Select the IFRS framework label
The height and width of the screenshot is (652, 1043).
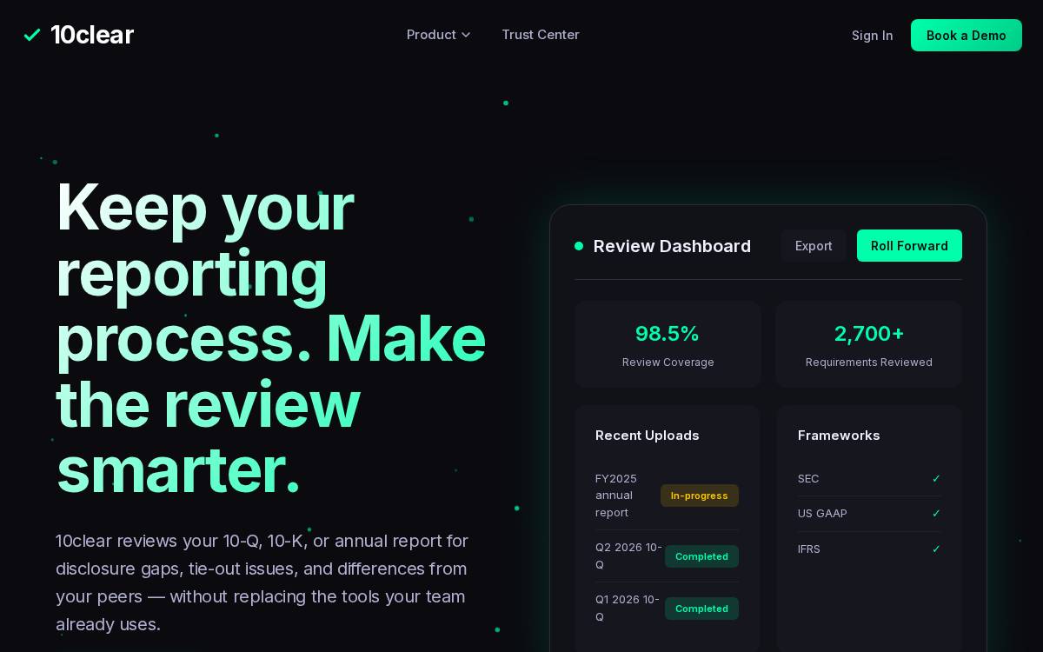809,549
